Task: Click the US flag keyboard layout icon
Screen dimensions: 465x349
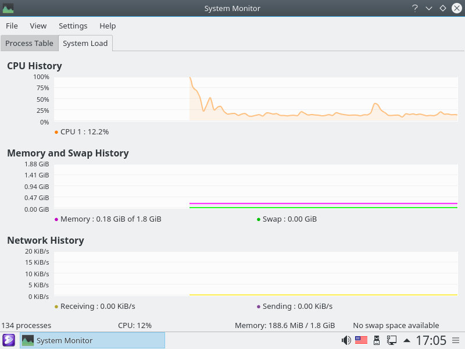Action: click(x=361, y=340)
